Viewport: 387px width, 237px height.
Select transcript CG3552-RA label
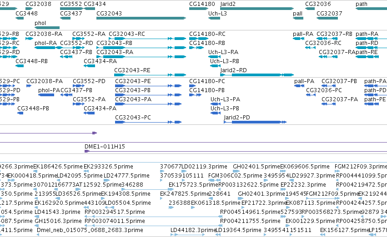pyautogui.click(x=89, y=34)
